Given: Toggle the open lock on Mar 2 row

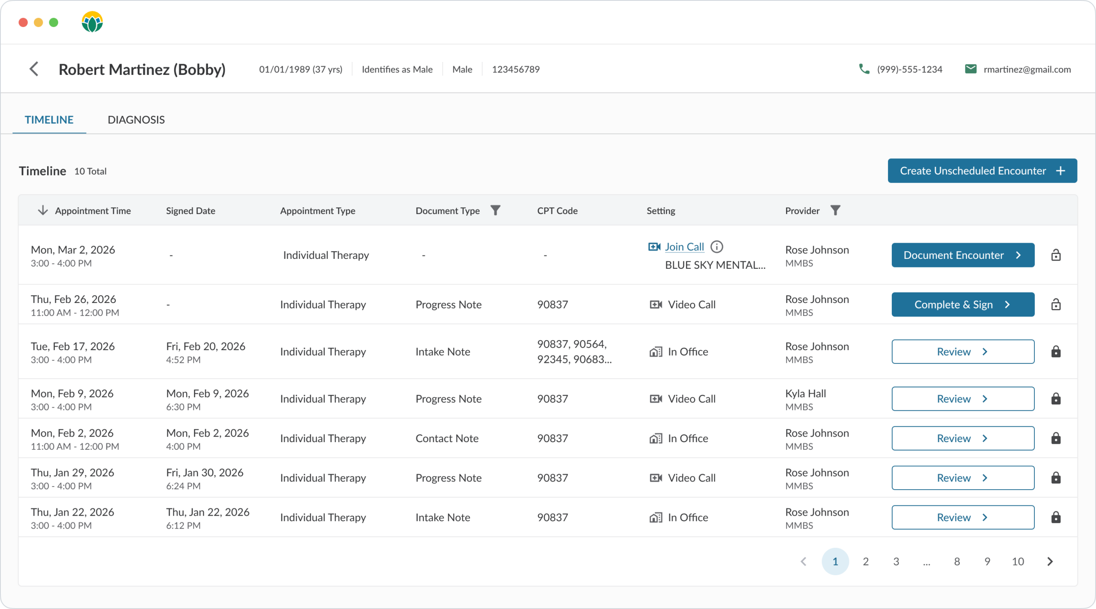Looking at the screenshot, I should 1056,255.
